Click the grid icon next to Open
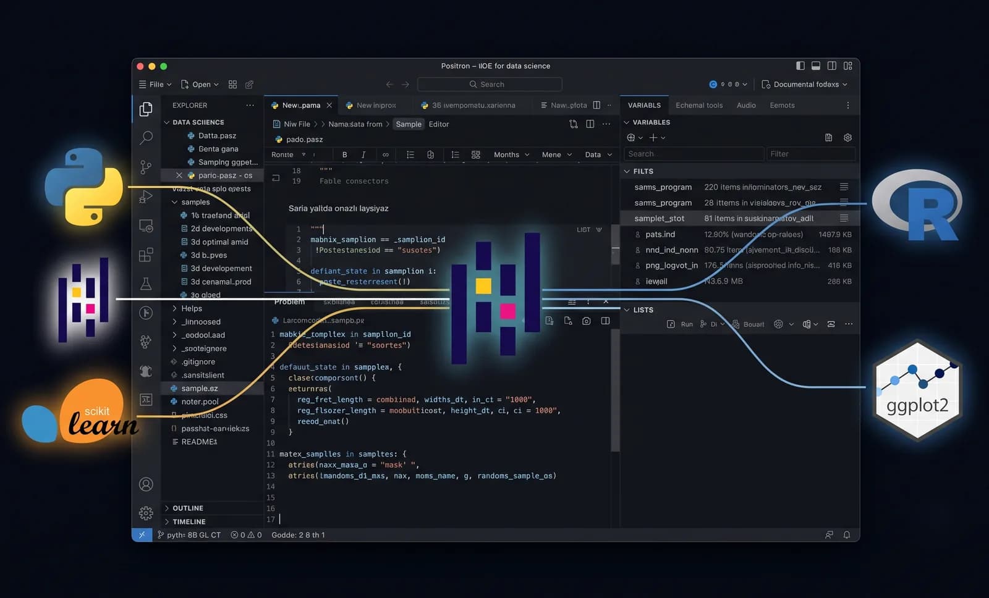Image resolution: width=989 pixels, height=598 pixels. 232,85
